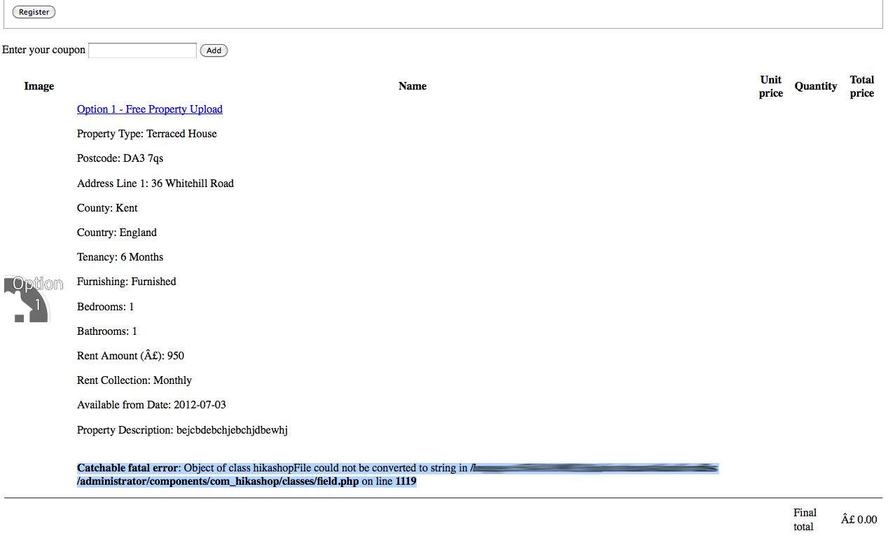Select 'Tenancy: 6 Months' text
This screenshot has height=538, width=888.
tap(120, 257)
